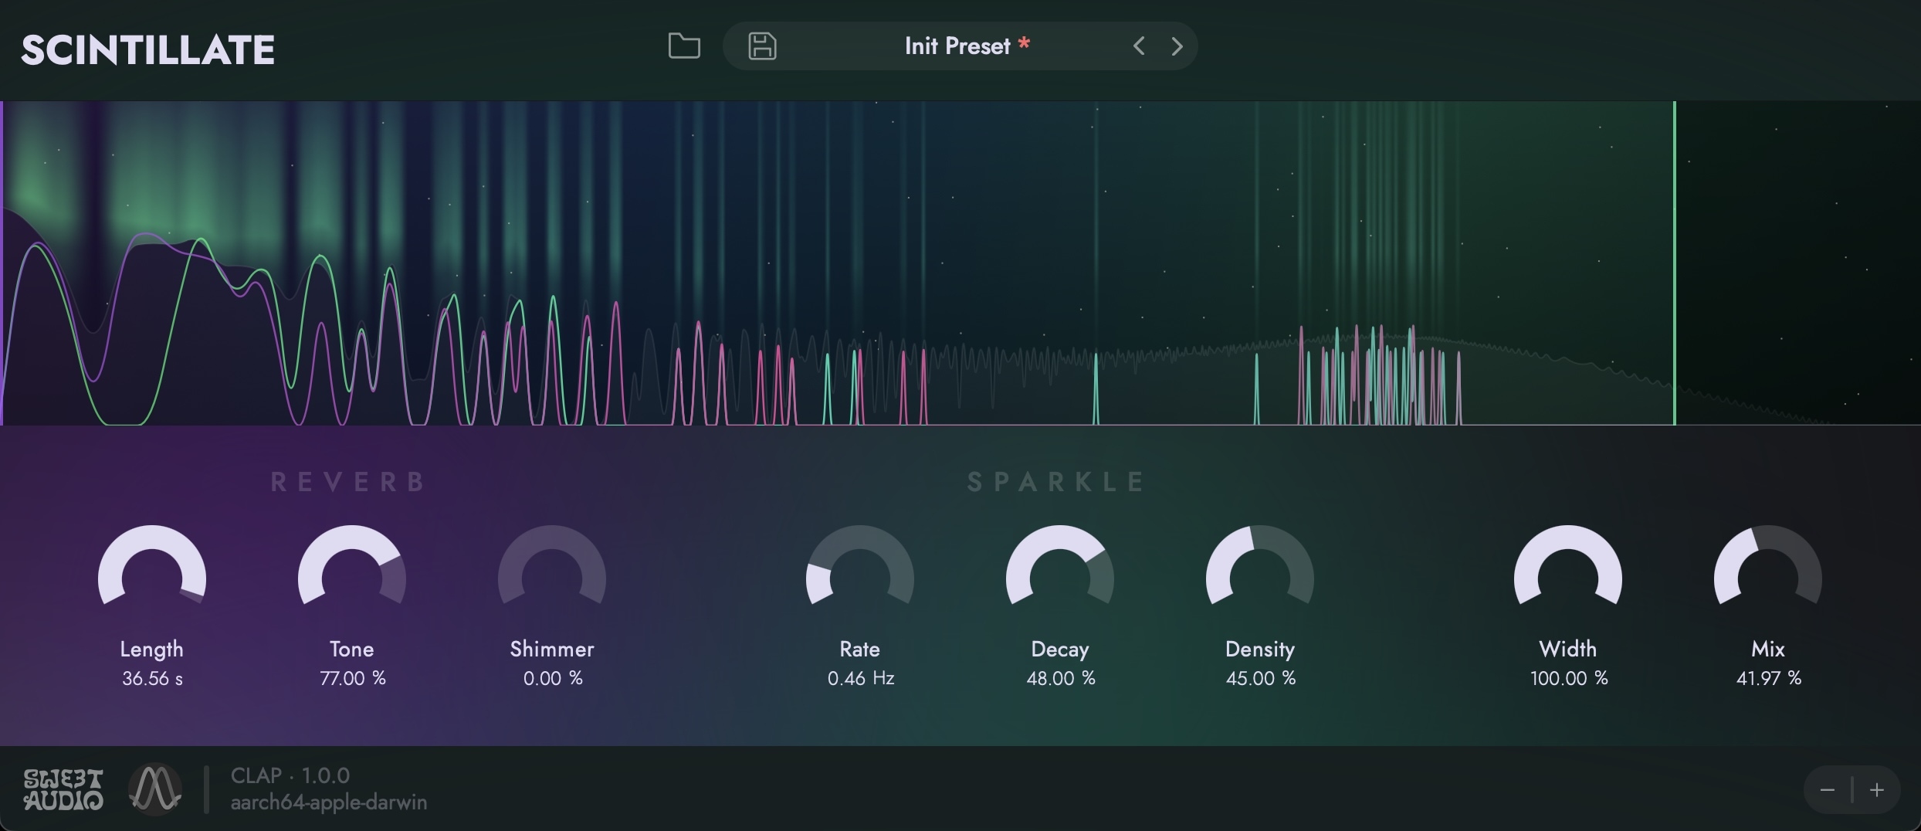Image resolution: width=1921 pixels, height=831 pixels.
Task: Click the REVERB section heading
Action: click(x=348, y=482)
